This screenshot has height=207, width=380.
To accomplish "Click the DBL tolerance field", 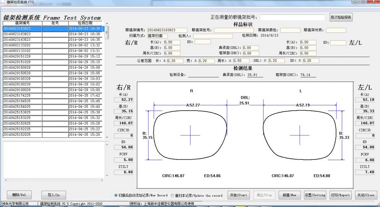I will pyautogui.click(x=277, y=61).
